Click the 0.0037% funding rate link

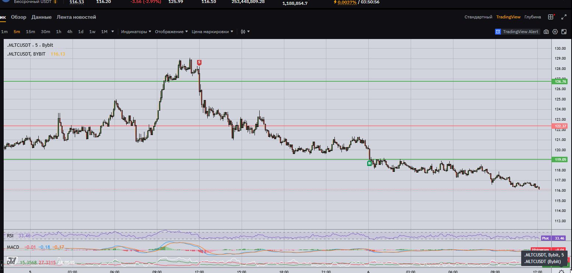pyautogui.click(x=348, y=2)
